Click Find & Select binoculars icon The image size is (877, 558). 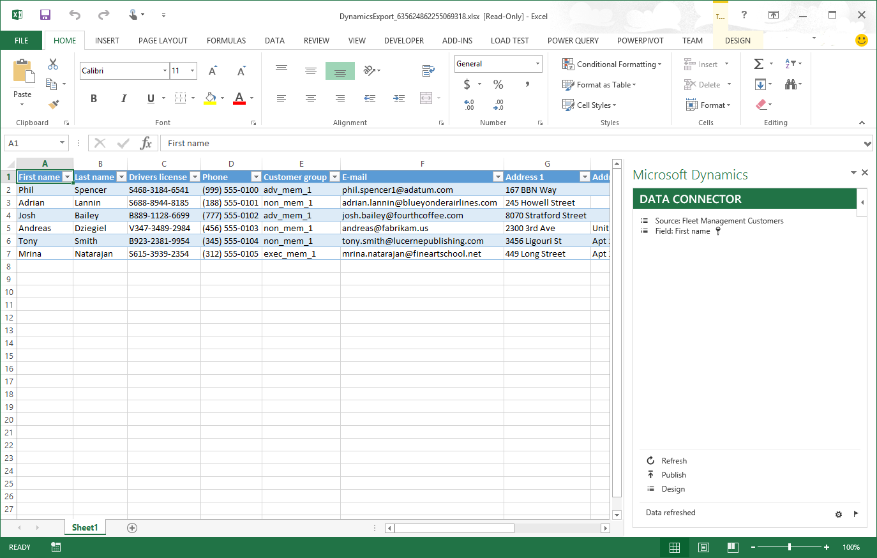coord(791,84)
